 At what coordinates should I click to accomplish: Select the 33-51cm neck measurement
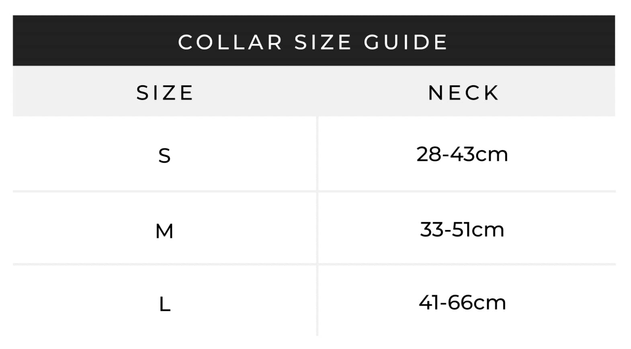[462, 230]
